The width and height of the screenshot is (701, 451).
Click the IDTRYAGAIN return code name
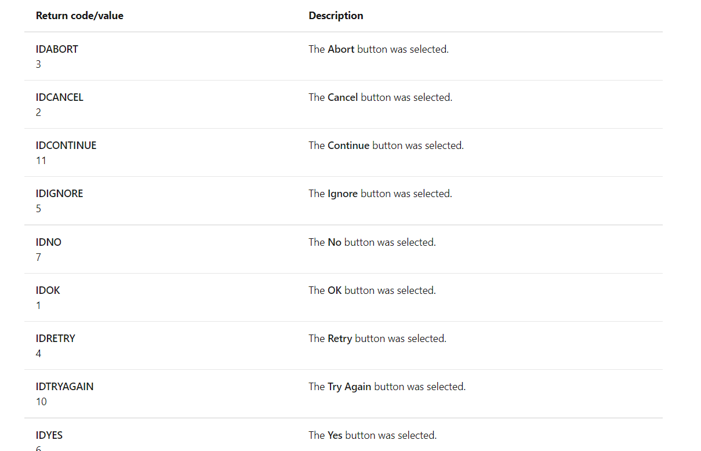click(64, 387)
